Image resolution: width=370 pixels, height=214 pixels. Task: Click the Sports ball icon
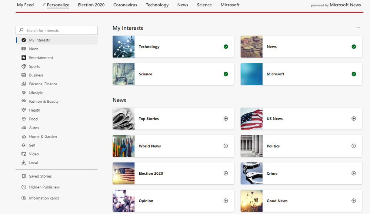tap(24, 66)
